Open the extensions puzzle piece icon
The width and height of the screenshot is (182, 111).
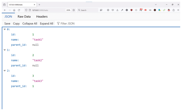point(174,10)
